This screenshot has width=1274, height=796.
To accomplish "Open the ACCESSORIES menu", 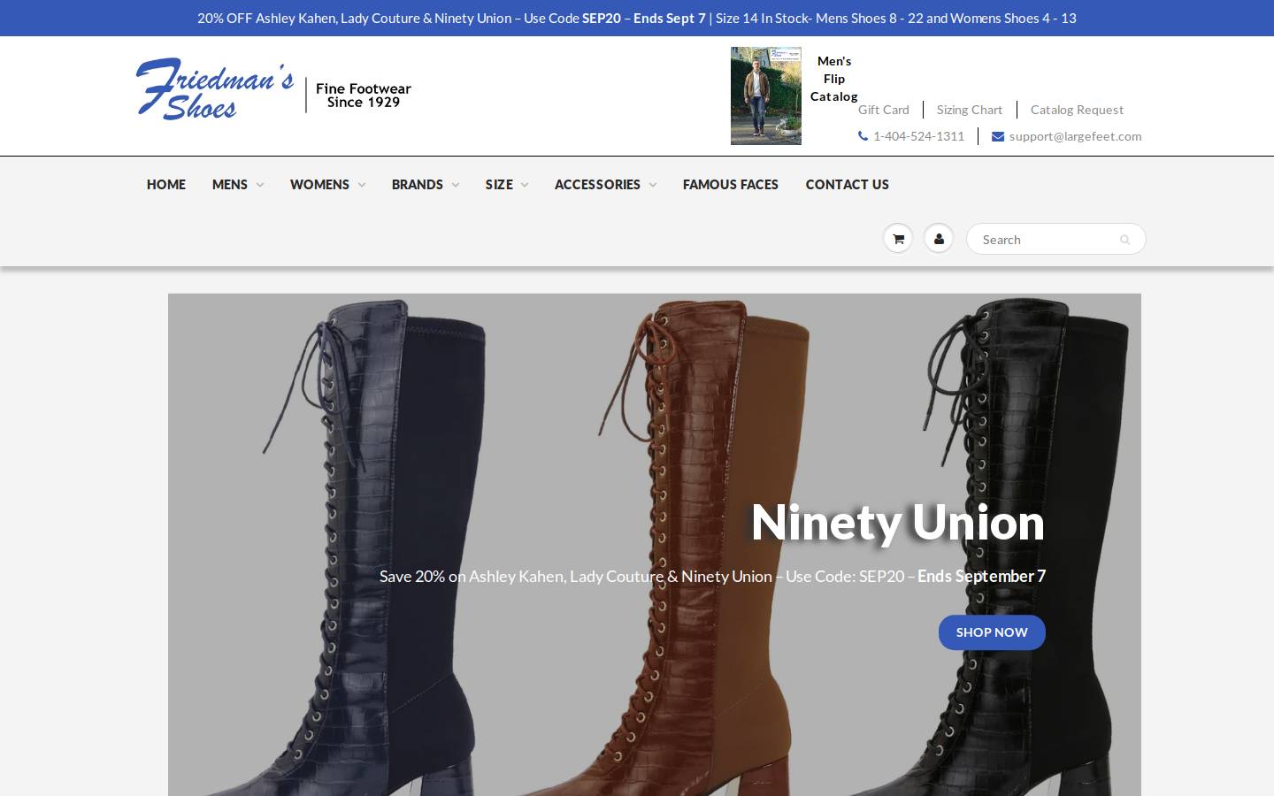I will [597, 184].
